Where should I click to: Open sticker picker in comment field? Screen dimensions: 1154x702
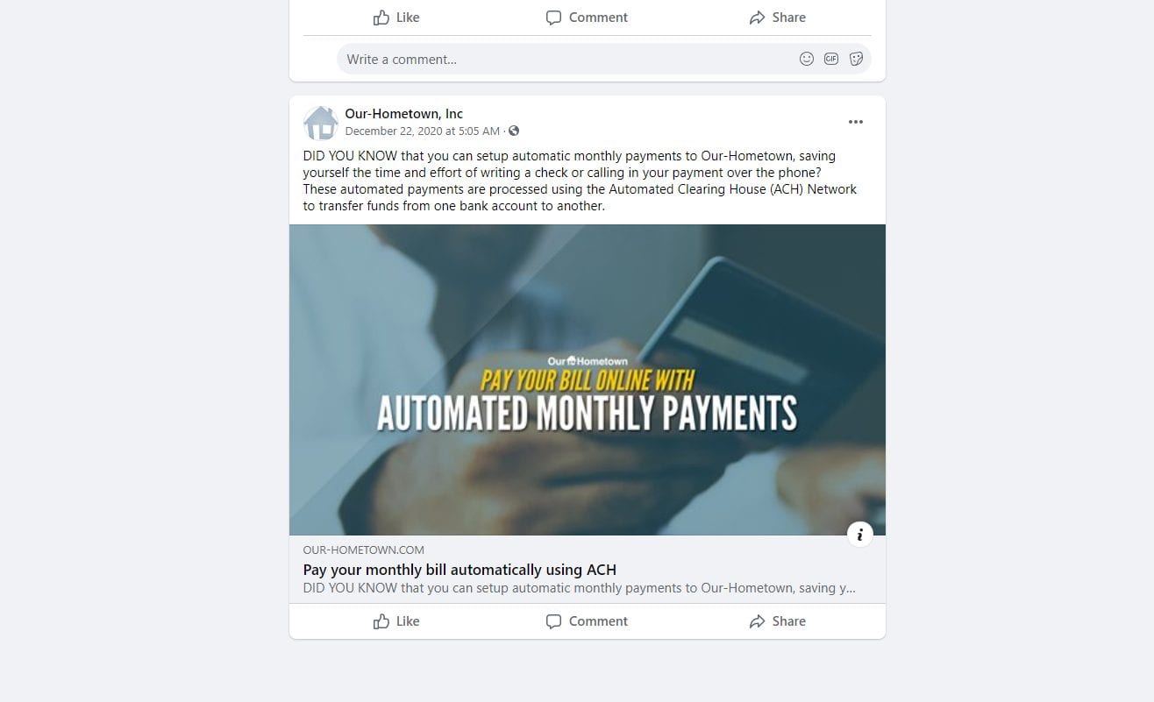[x=857, y=59]
